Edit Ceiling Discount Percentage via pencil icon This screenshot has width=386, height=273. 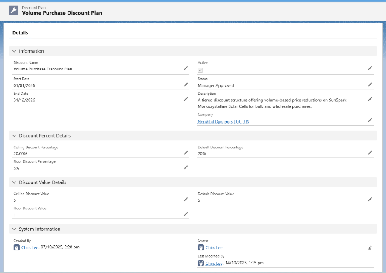[x=186, y=153]
